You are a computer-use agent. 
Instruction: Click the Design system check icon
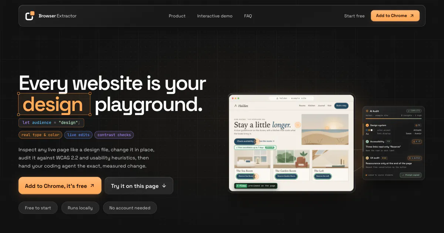click(x=367, y=125)
